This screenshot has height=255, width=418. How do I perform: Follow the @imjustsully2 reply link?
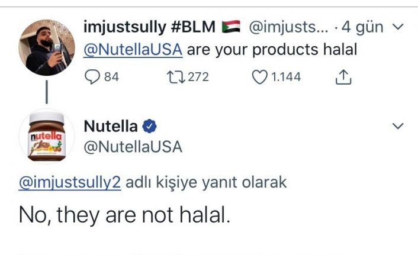tap(70, 182)
